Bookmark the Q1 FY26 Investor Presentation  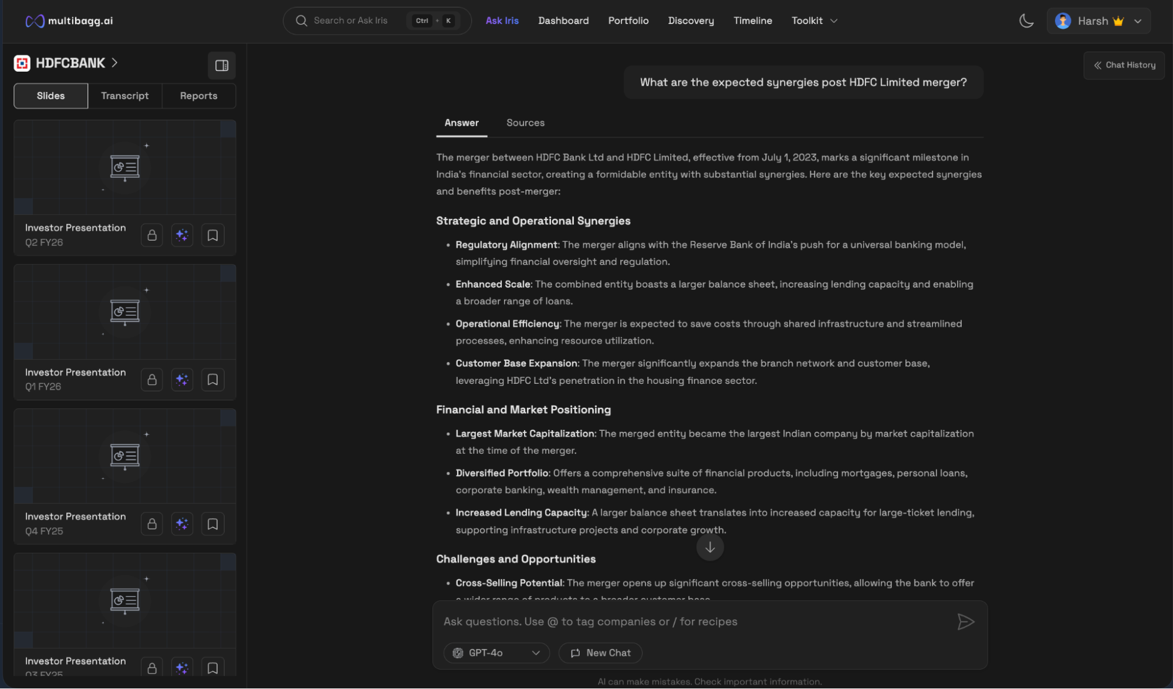coord(212,380)
